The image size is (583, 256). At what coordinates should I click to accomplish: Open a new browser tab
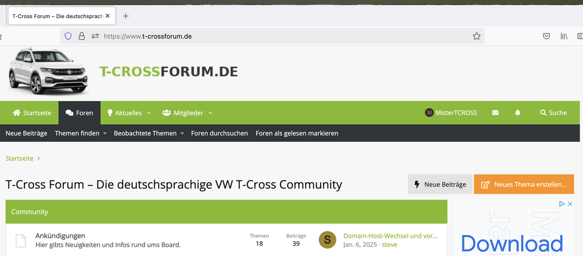[126, 16]
